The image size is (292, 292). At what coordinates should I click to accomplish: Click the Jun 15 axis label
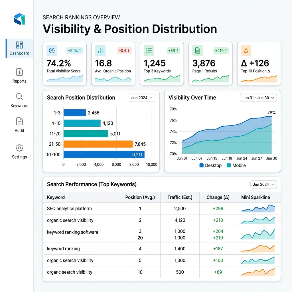[x=212, y=158]
